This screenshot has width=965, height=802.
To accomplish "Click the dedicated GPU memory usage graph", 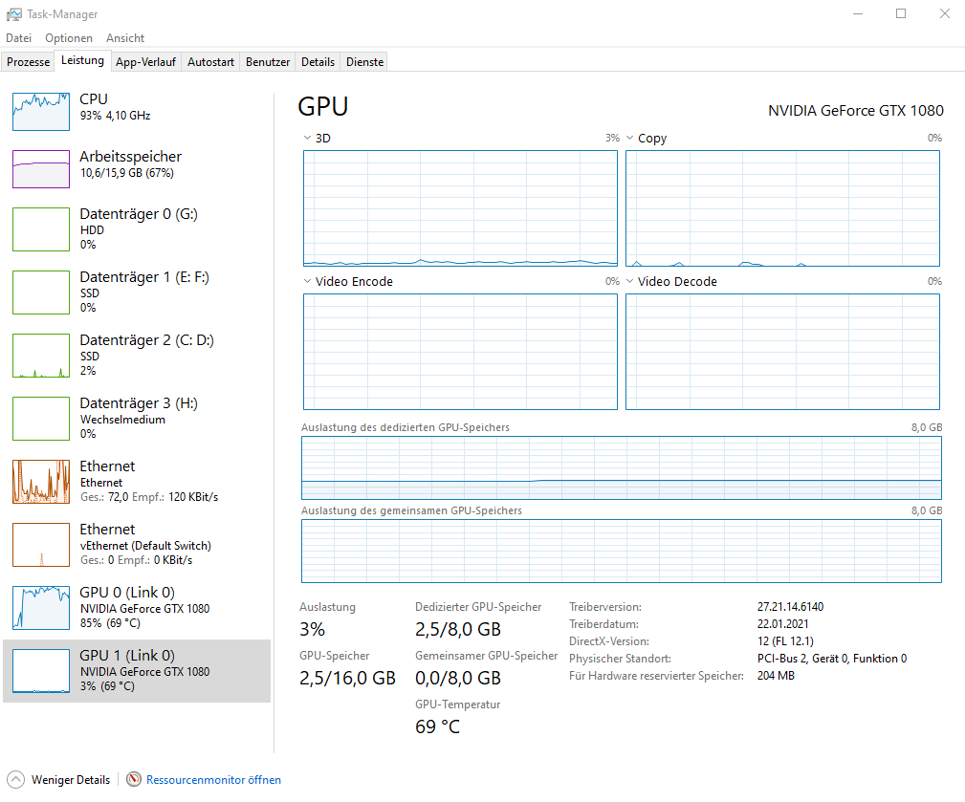I will coord(622,468).
